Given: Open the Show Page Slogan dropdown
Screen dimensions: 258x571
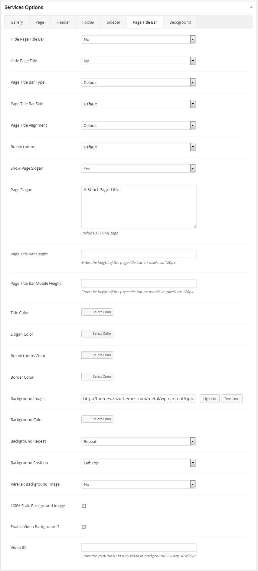Looking at the screenshot, I should coord(138,168).
